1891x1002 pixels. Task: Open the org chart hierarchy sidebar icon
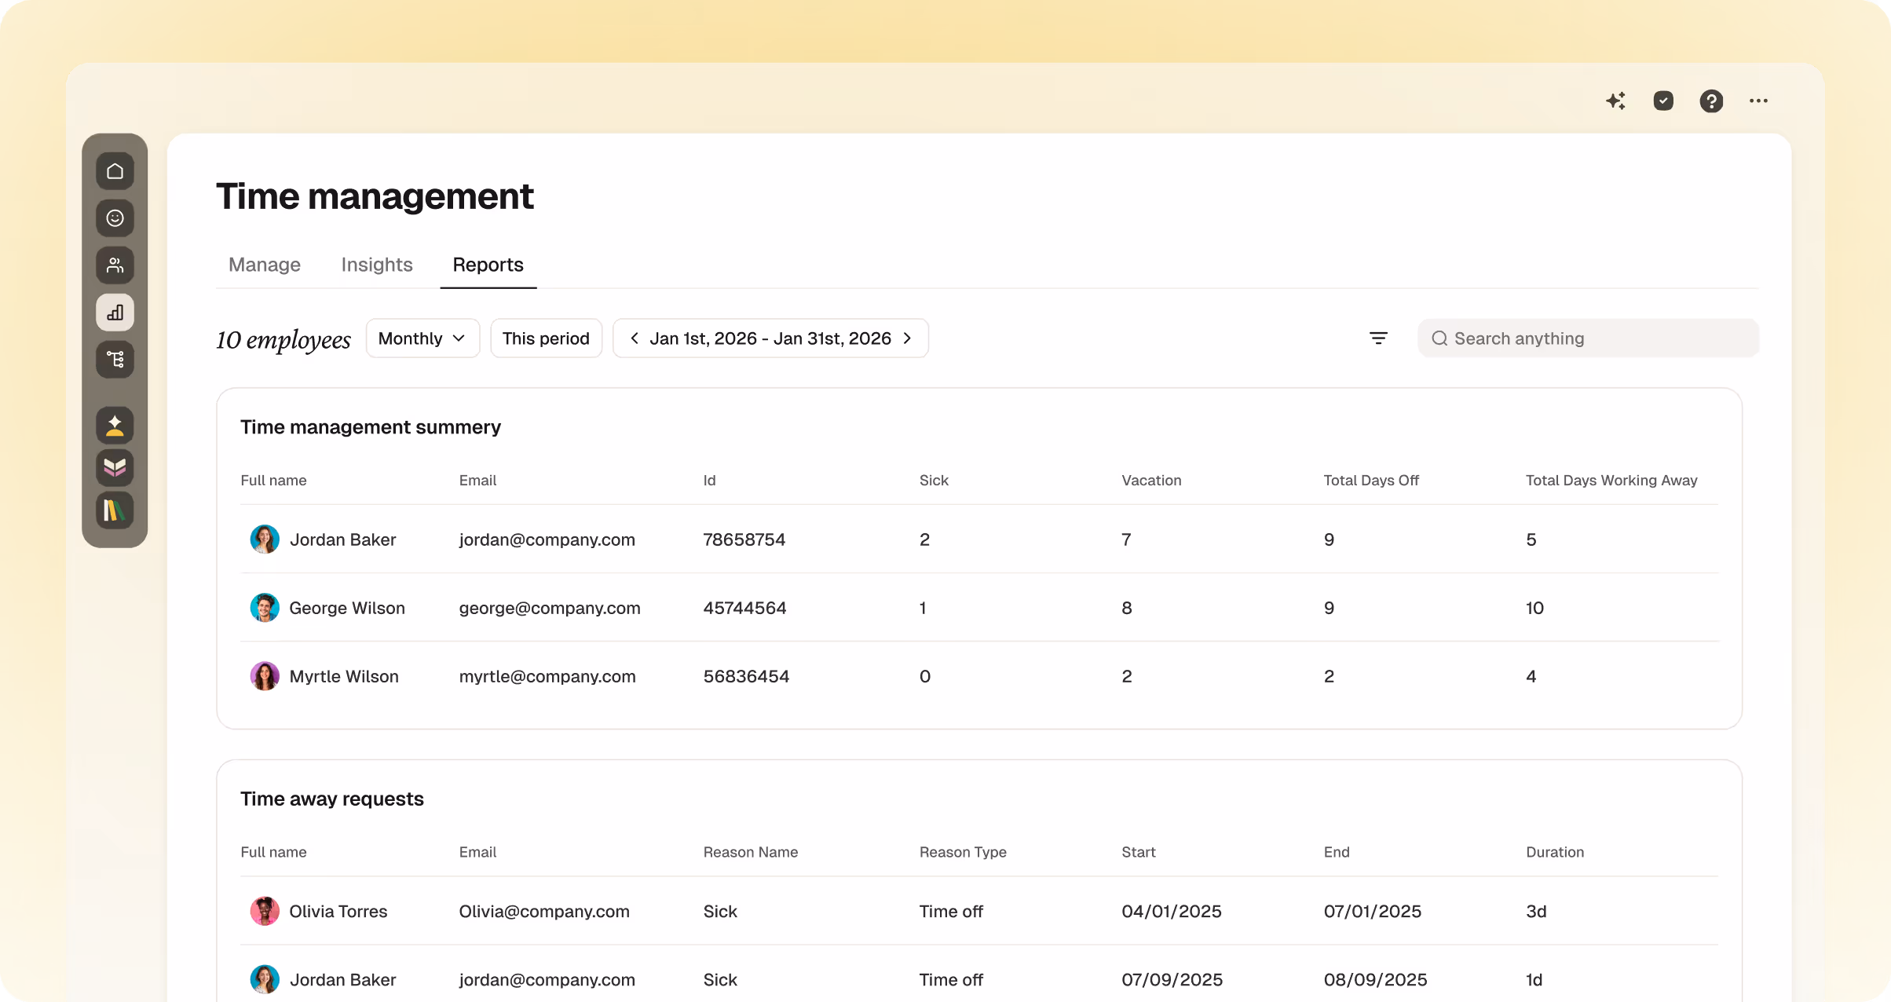[115, 360]
